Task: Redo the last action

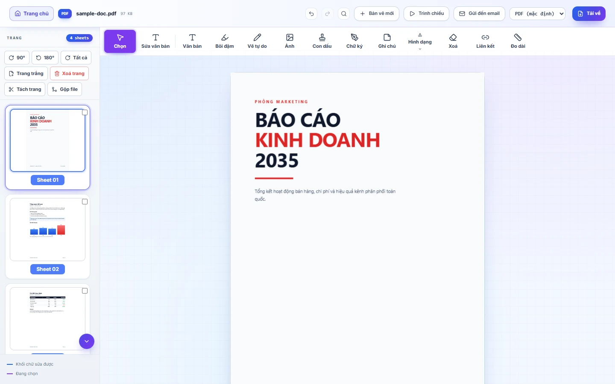Action: tap(328, 14)
